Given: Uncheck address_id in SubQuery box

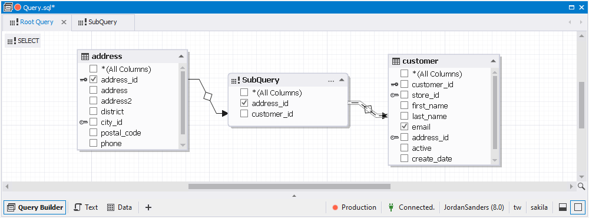Looking at the screenshot, I should pos(244,103).
